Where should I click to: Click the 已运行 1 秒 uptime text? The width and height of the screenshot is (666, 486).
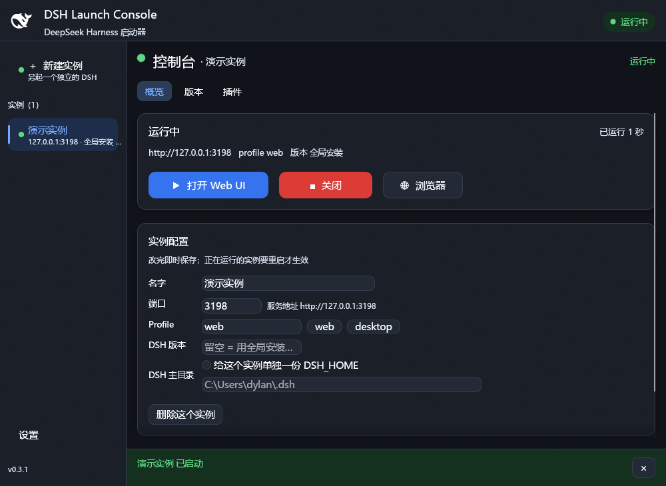coord(621,132)
